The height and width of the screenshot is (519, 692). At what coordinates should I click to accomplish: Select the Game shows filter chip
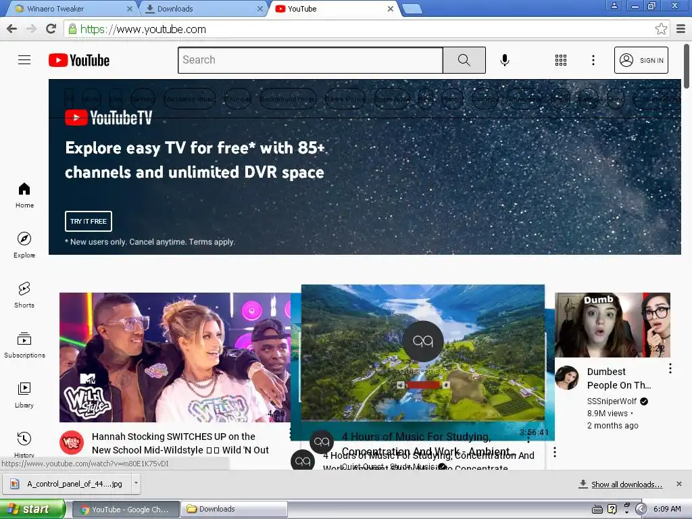(345, 99)
